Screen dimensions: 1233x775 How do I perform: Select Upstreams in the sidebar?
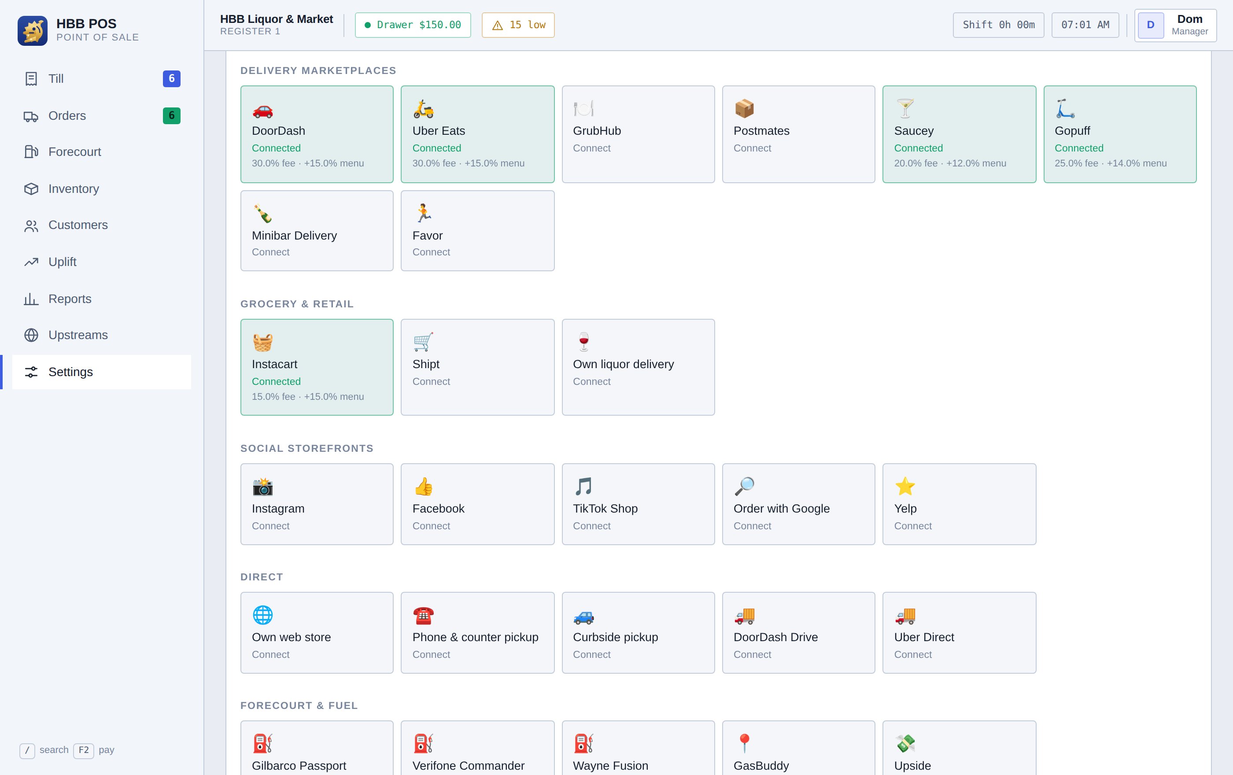tap(101, 335)
